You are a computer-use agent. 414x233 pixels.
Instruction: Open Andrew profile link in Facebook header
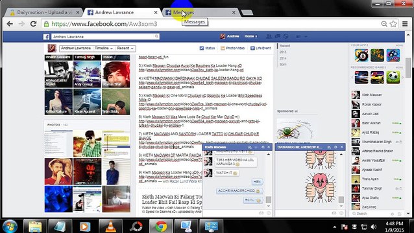tap(230, 36)
